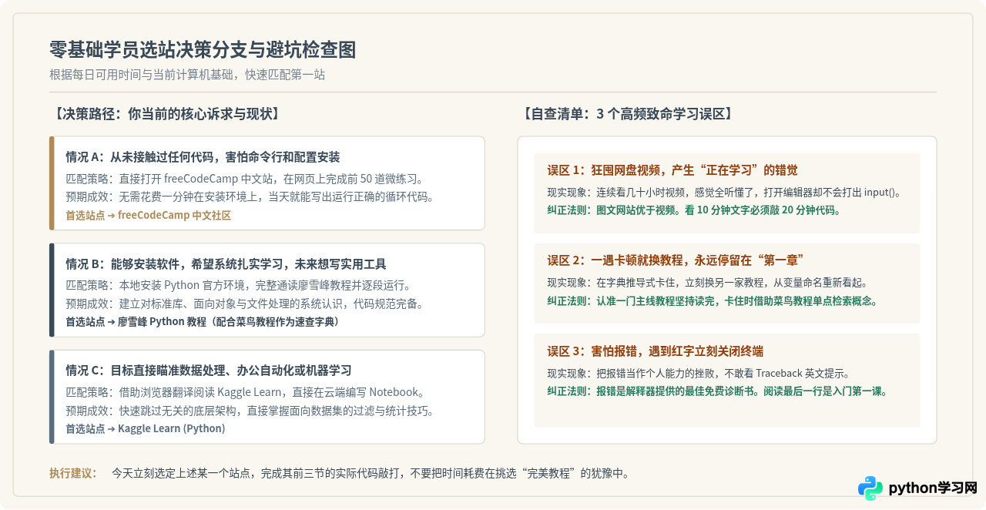
Task: Click the title '零基础学员选站决策分支与避坑检查图'
Action: click(203, 50)
